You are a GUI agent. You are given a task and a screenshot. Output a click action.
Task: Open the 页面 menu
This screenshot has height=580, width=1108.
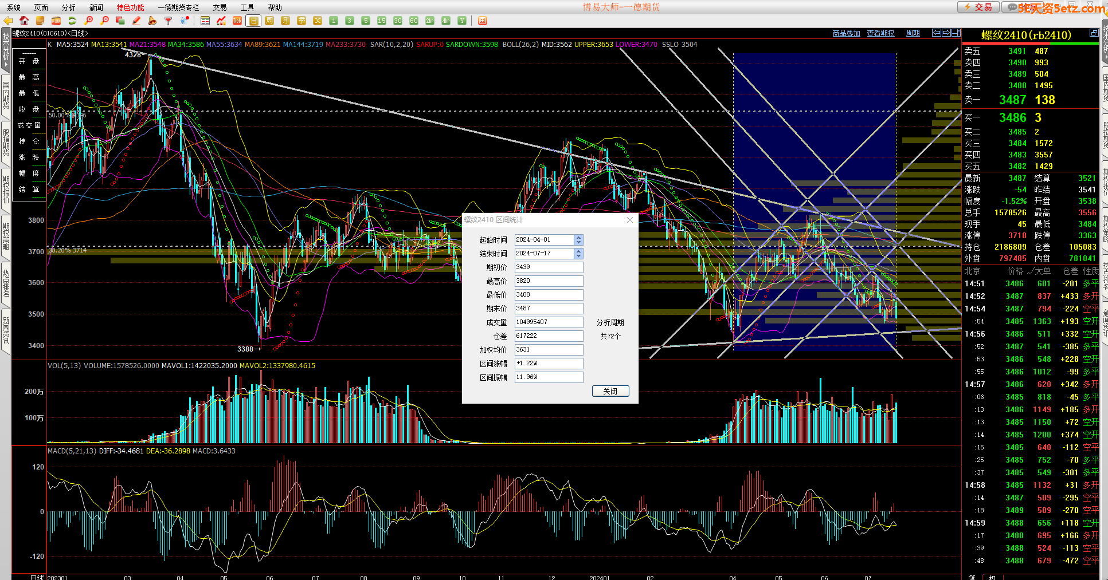pyautogui.click(x=41, y=7)
